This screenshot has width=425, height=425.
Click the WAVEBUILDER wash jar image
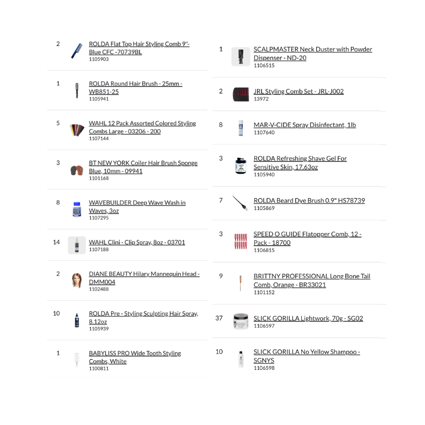coord(76,210)
